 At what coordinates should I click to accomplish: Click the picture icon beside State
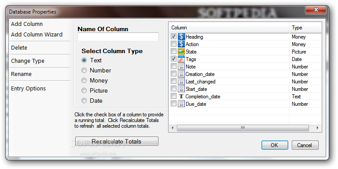[x=181, y=52]
